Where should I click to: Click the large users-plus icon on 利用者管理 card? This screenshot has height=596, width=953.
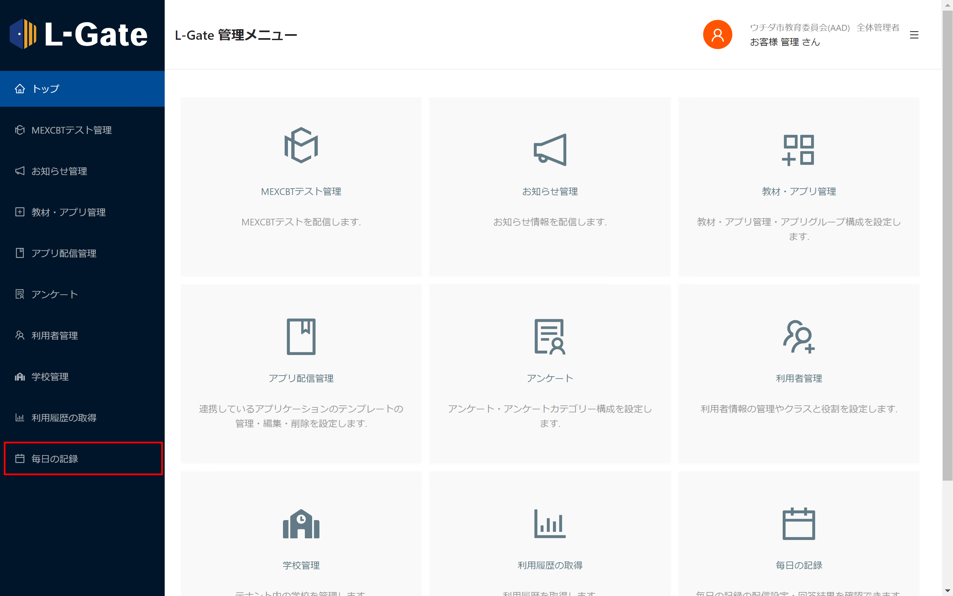(x=798, y=337)
